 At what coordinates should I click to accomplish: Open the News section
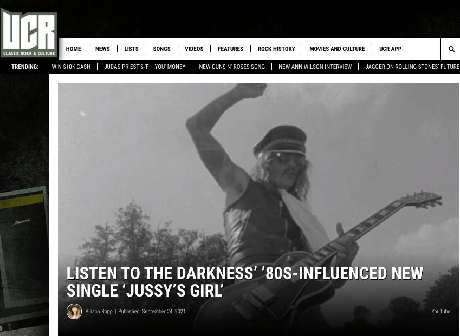(x=102, y=49)
